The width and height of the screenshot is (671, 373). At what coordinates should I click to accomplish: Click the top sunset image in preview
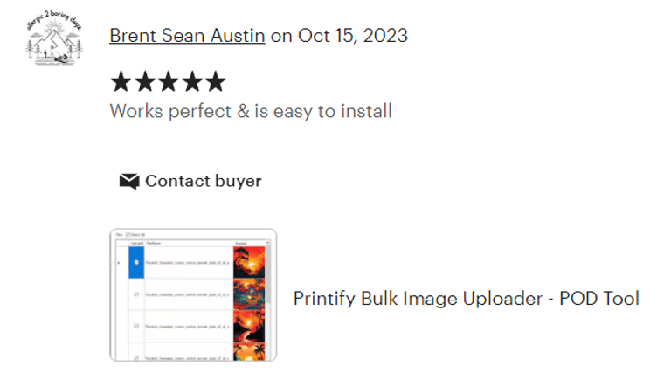click(248, 260)
